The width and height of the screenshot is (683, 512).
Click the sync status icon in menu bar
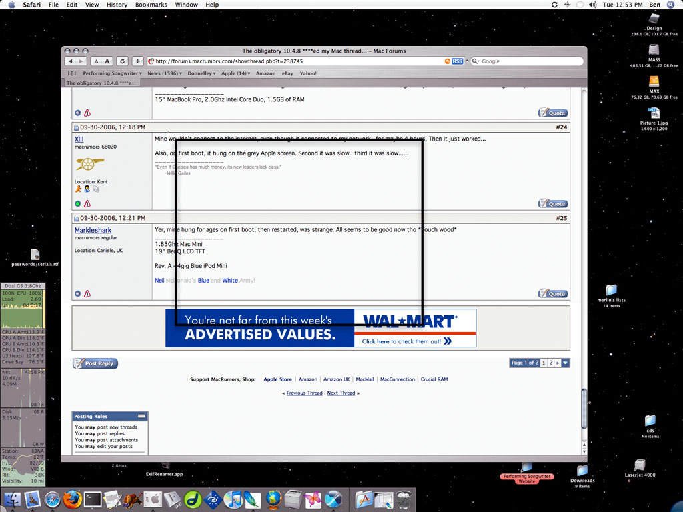[x=554, y=5]
